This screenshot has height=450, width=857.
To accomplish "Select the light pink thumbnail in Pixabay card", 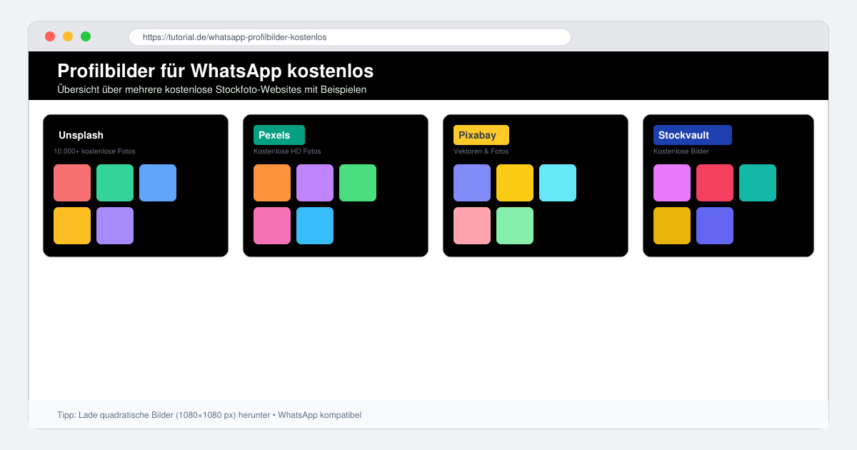I will click(x=472, y=226).
